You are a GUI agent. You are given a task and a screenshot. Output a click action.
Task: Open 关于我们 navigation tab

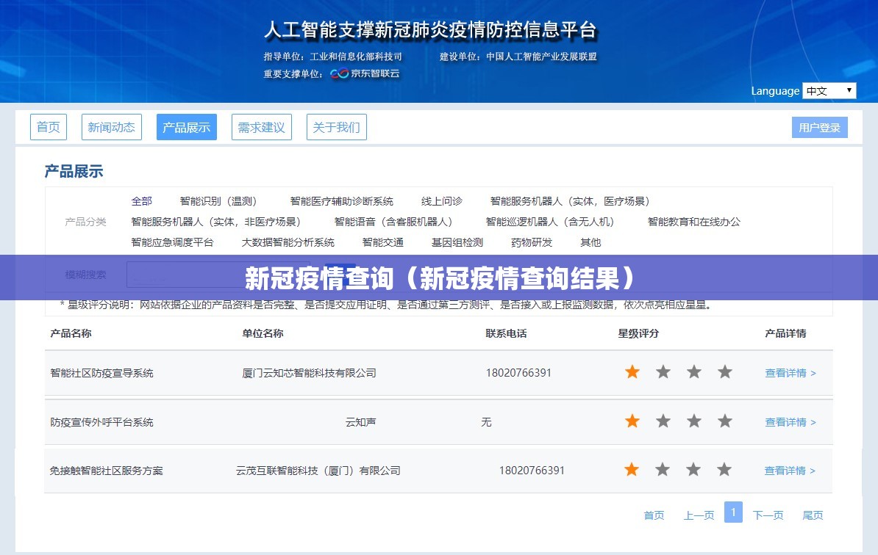(337, 127)
